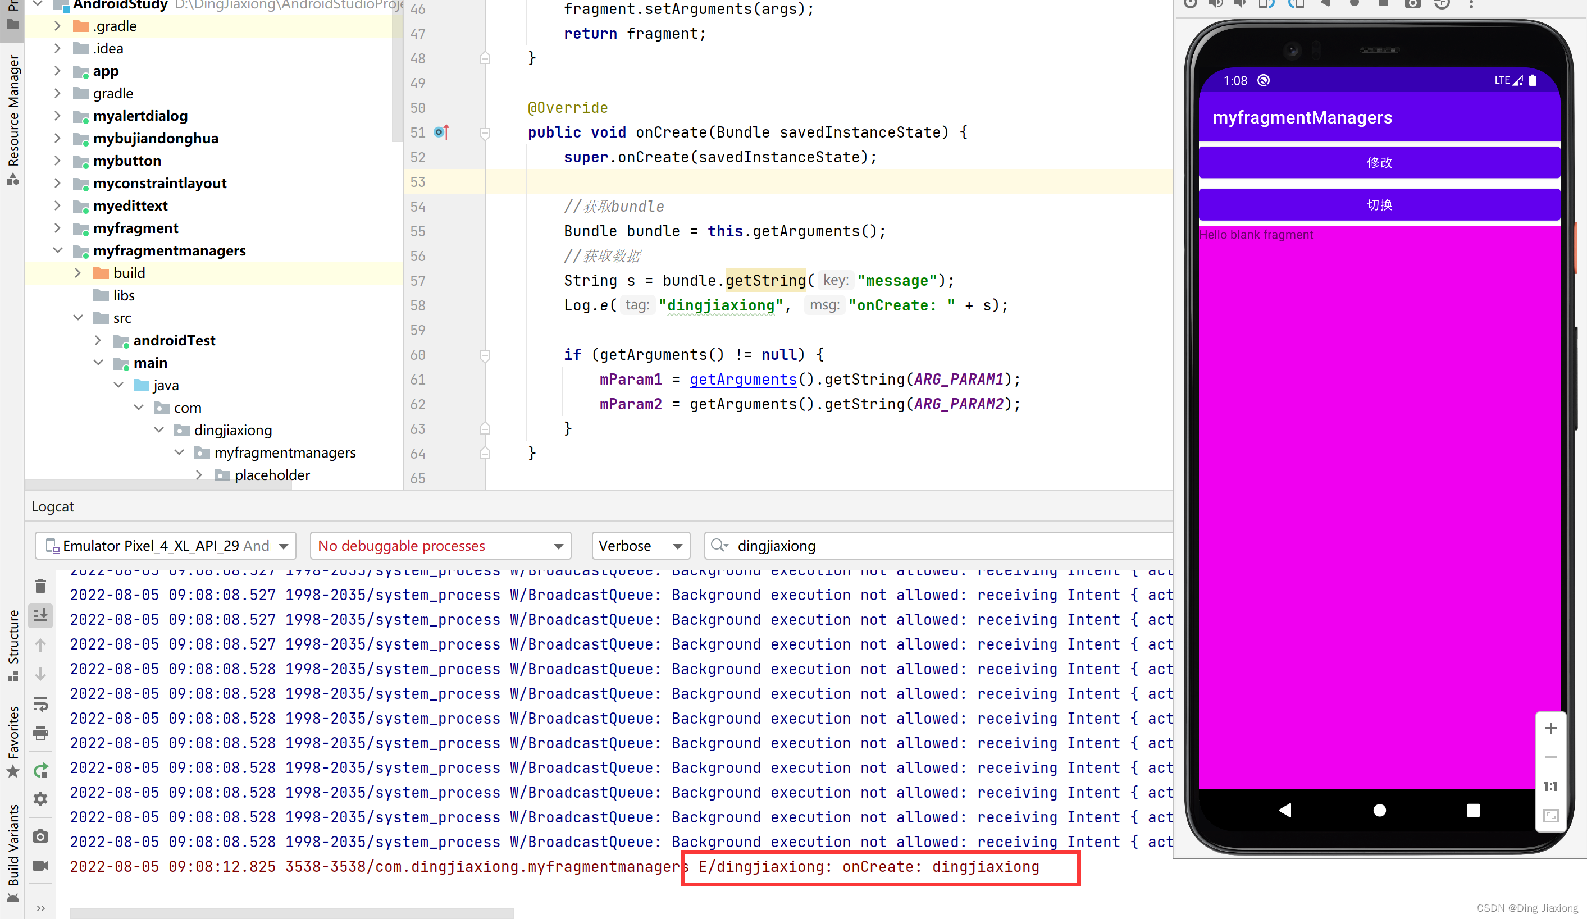Tap the 切换 button in the emulator
The width and height of the screenshot is (1587, 919).
(1379, 204)
